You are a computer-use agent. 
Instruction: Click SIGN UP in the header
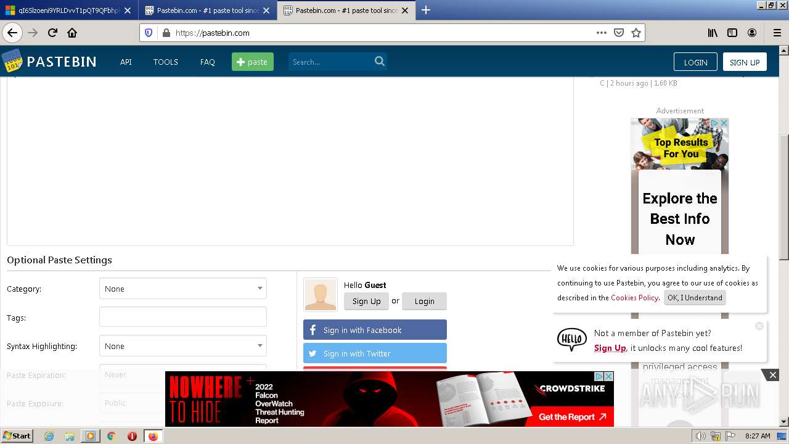tap(745, 62)
